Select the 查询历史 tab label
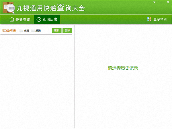The image size is (172, 129). tap(50, 19)
